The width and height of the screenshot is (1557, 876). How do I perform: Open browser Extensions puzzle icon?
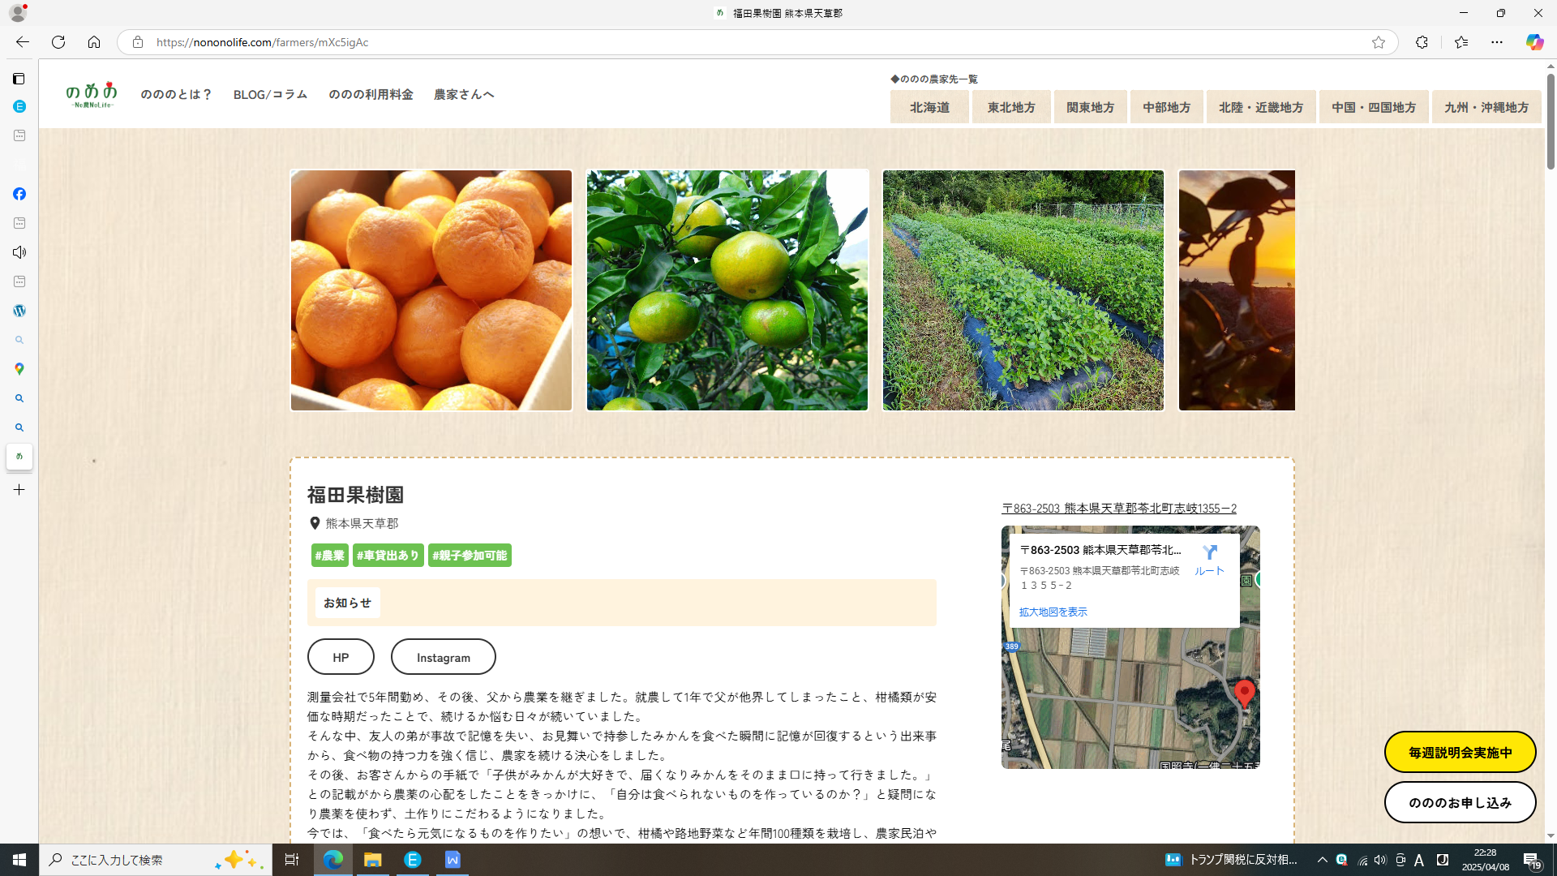click(1422, 42)
